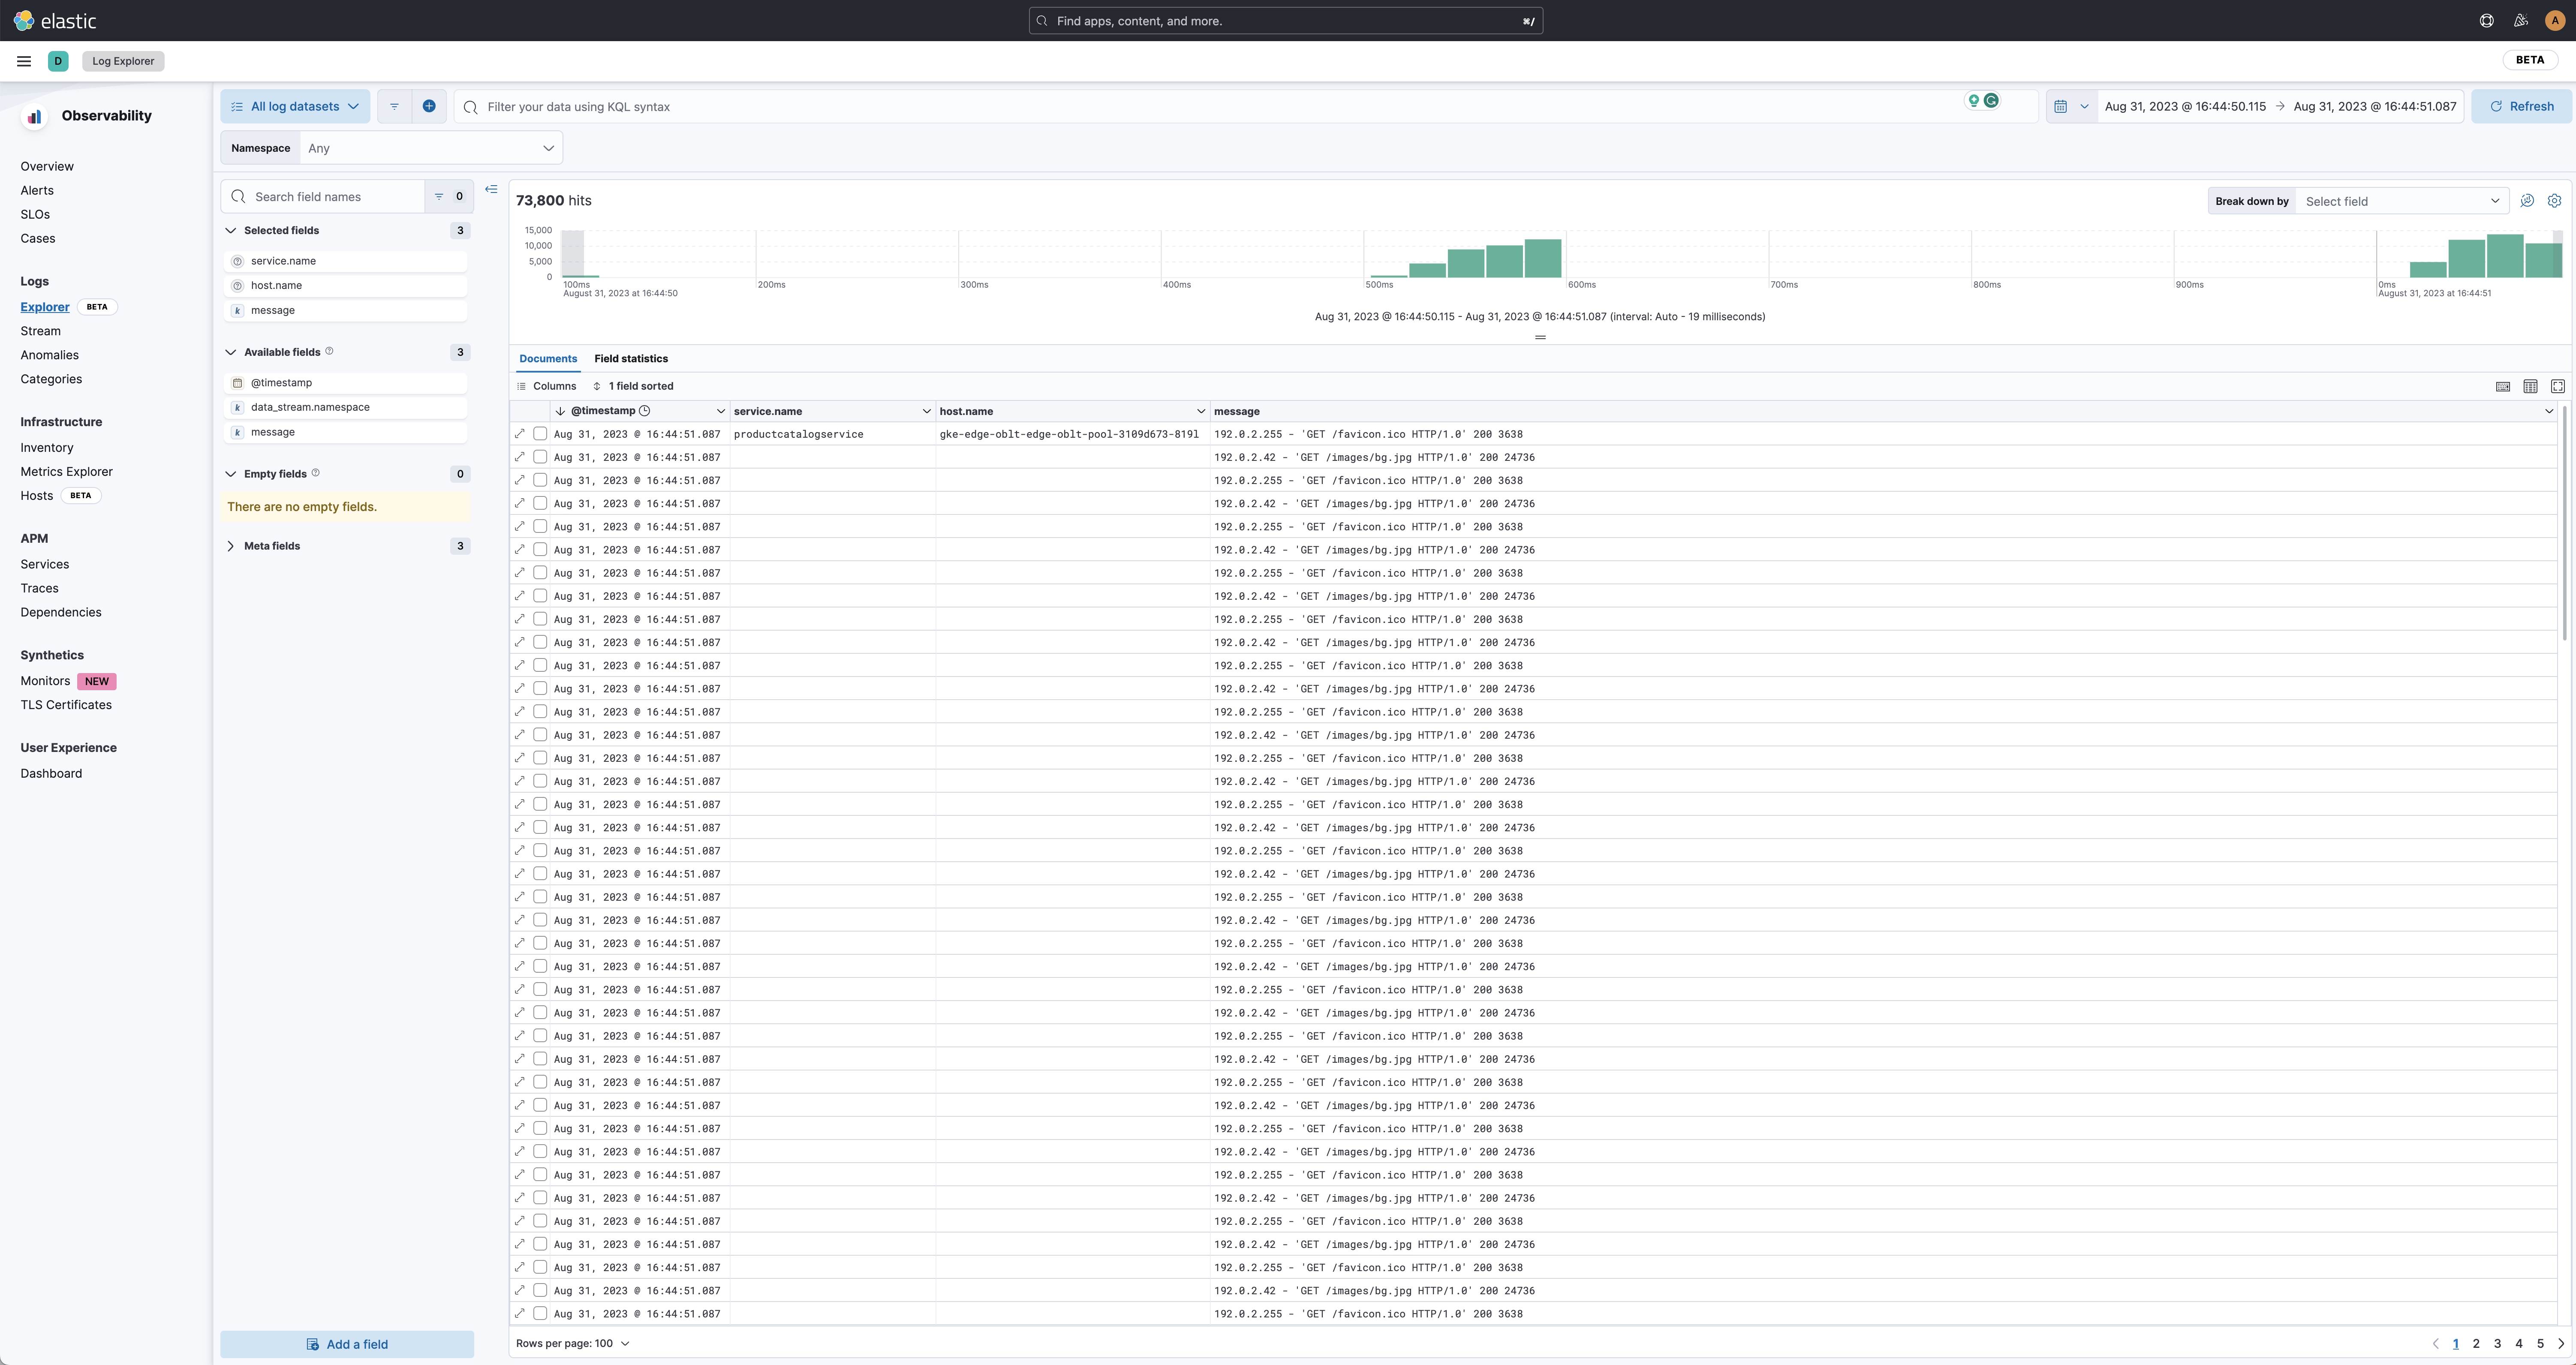Image resolution: width=2576 pixels, height=1365 pixels.
Task: Click the timestamp column clock icon
Action: click(x=645, y=411)
